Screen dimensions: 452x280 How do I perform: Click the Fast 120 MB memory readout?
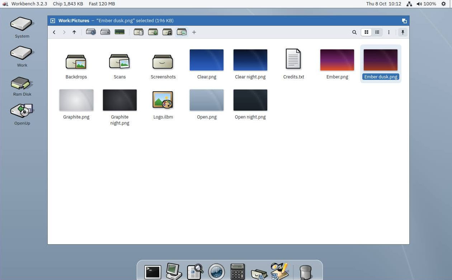point(102,4)
